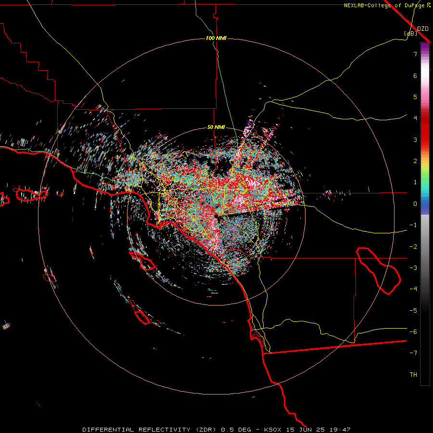
Task: Click the black radar site dot at center
Action: point(216,216)
